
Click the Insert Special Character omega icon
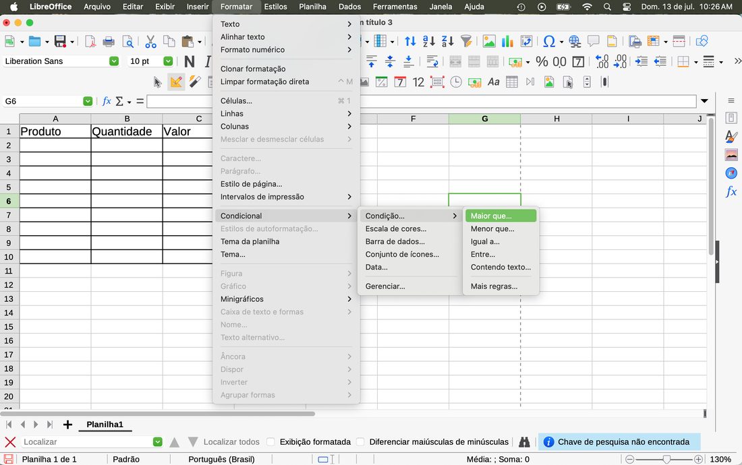(x=549, y=42)
